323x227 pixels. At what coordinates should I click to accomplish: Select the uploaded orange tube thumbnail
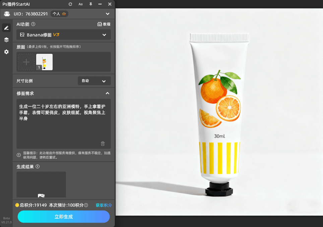[44, 62]
